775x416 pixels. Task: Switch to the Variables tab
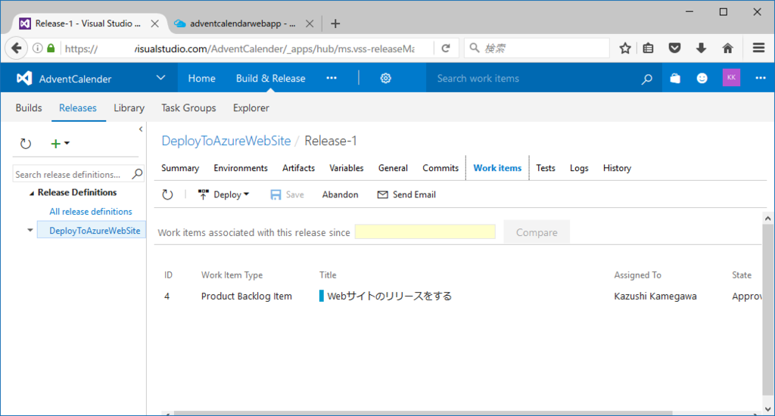pyautogui.click(x=347, y=168)
